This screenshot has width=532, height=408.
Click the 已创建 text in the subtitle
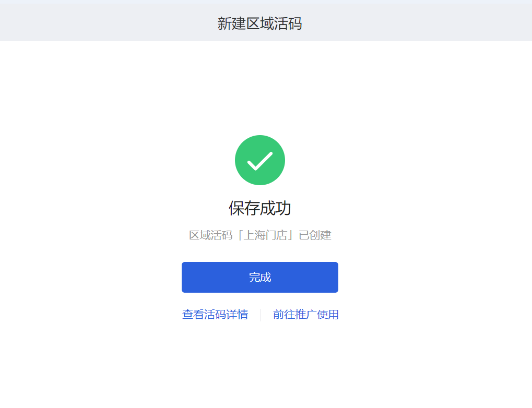(x=315, y=235)
